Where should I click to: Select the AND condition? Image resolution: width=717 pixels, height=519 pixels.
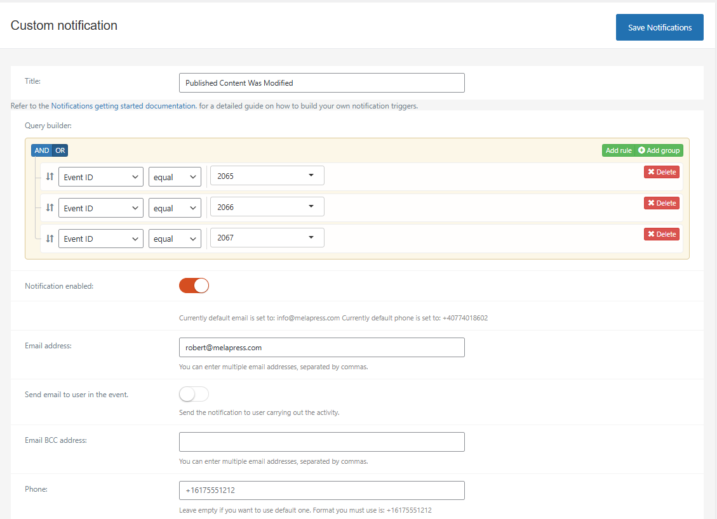coord(42,150)
